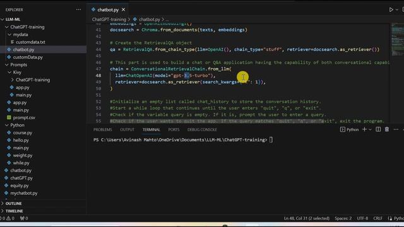Open main.py inside the Kivy folder
The image size is (404, 227).
pos(23,95)
